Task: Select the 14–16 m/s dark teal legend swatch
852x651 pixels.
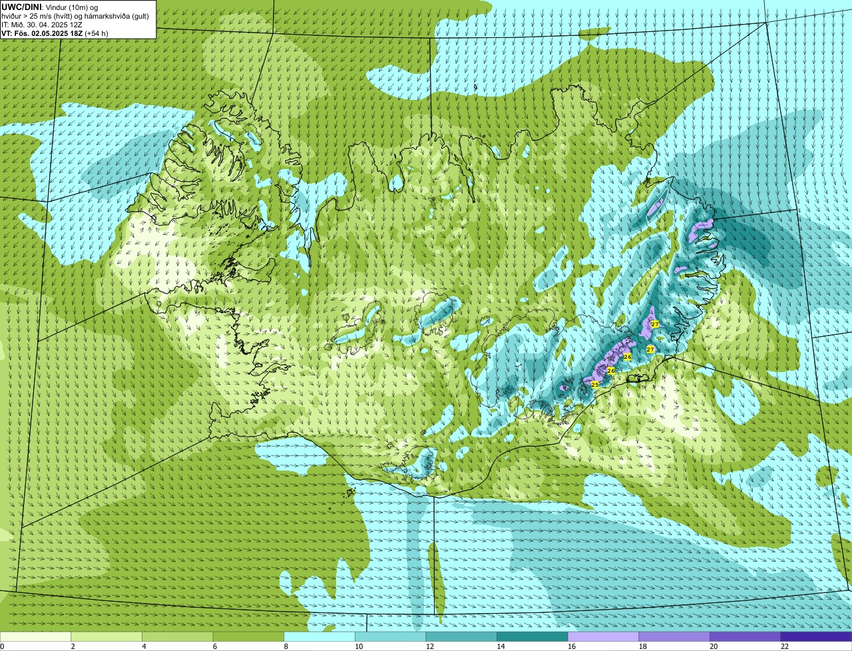Action: click(x=532, y=636)
